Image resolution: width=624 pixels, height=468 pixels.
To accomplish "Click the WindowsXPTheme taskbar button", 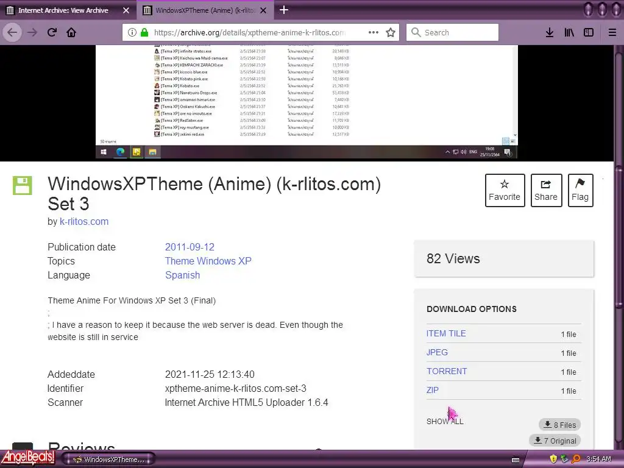I will pos(108,459).
